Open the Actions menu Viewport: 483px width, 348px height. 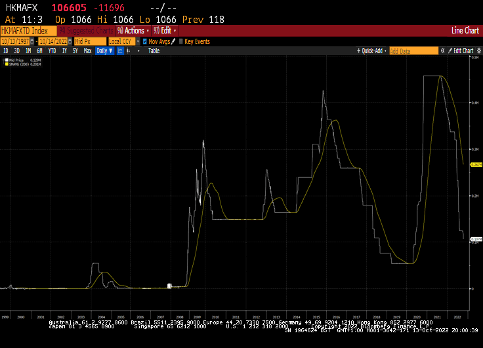(x=133, y=30)
